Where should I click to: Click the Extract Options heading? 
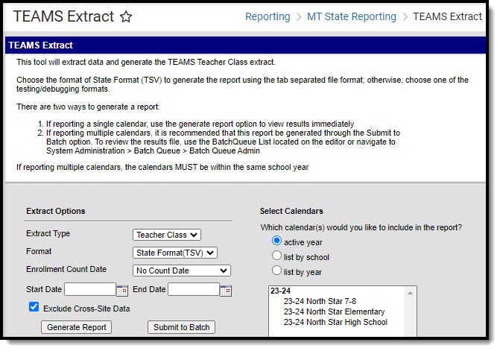coord(56,211)
